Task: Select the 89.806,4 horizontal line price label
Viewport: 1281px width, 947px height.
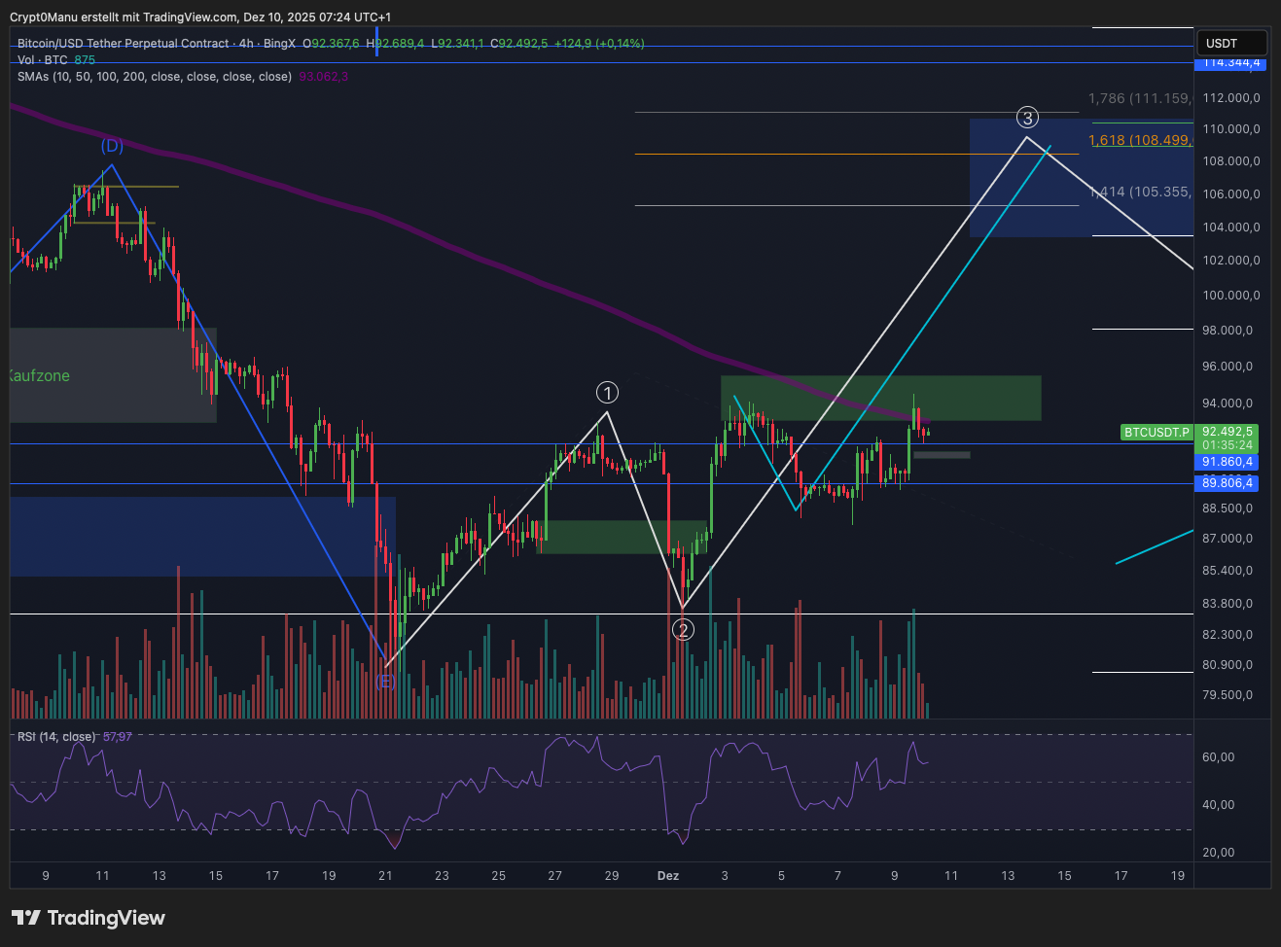Action: (1228, 483)
